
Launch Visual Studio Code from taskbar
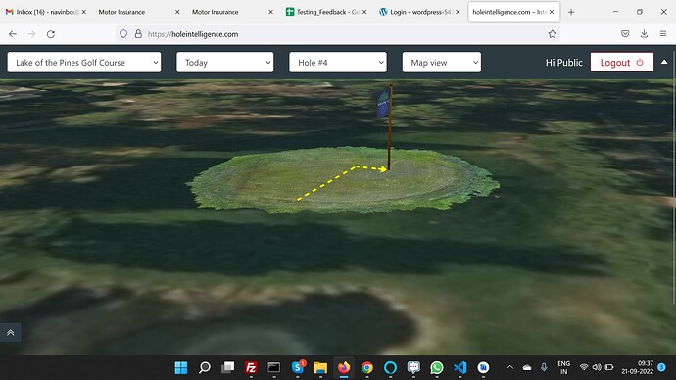460,367
